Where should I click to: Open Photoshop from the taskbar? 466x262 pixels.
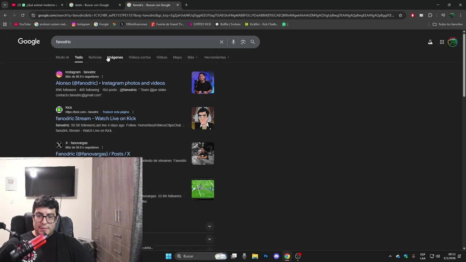tap(266, 256)
